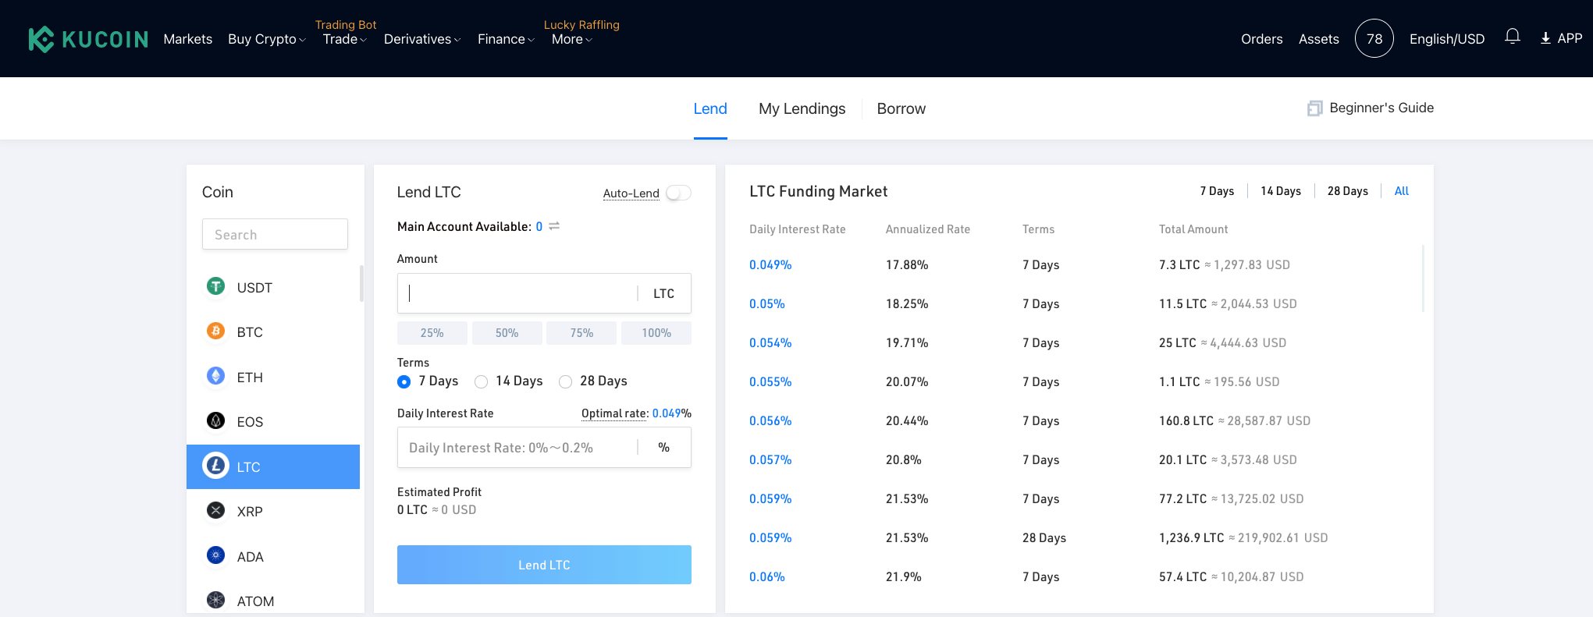1593x617 pixels.
Task: Click the BTC coin icon
Action: [x=215, y=331]
